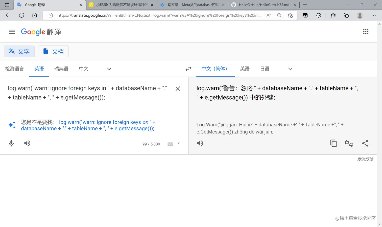Switch to the 写文章 Meta tab
Screen dimensions: 382x227
(x=193, y=5)
